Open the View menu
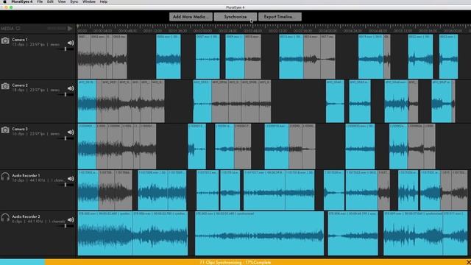Viewport: 471px width, 265px height. pos(62,1)
